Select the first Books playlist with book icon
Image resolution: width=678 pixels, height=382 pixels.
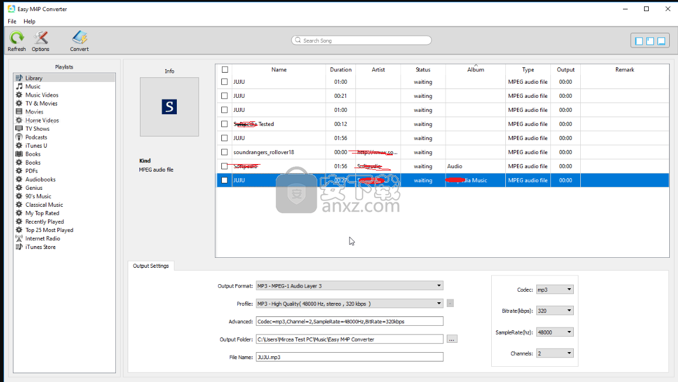click(x=33, y=154)
